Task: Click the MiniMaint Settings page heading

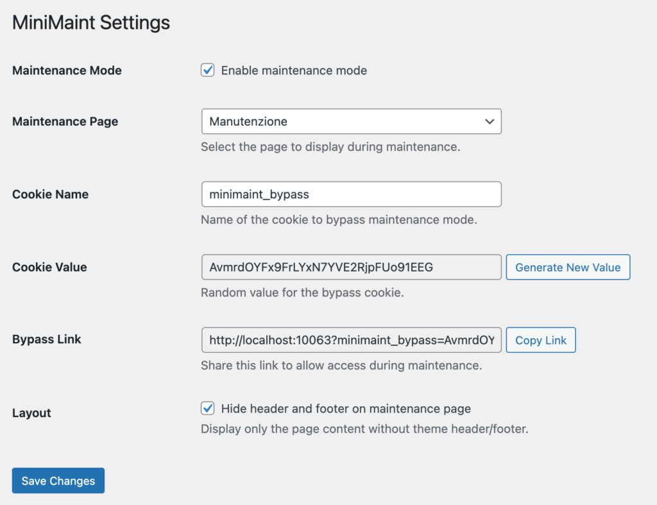Action: tap(91, 23)
